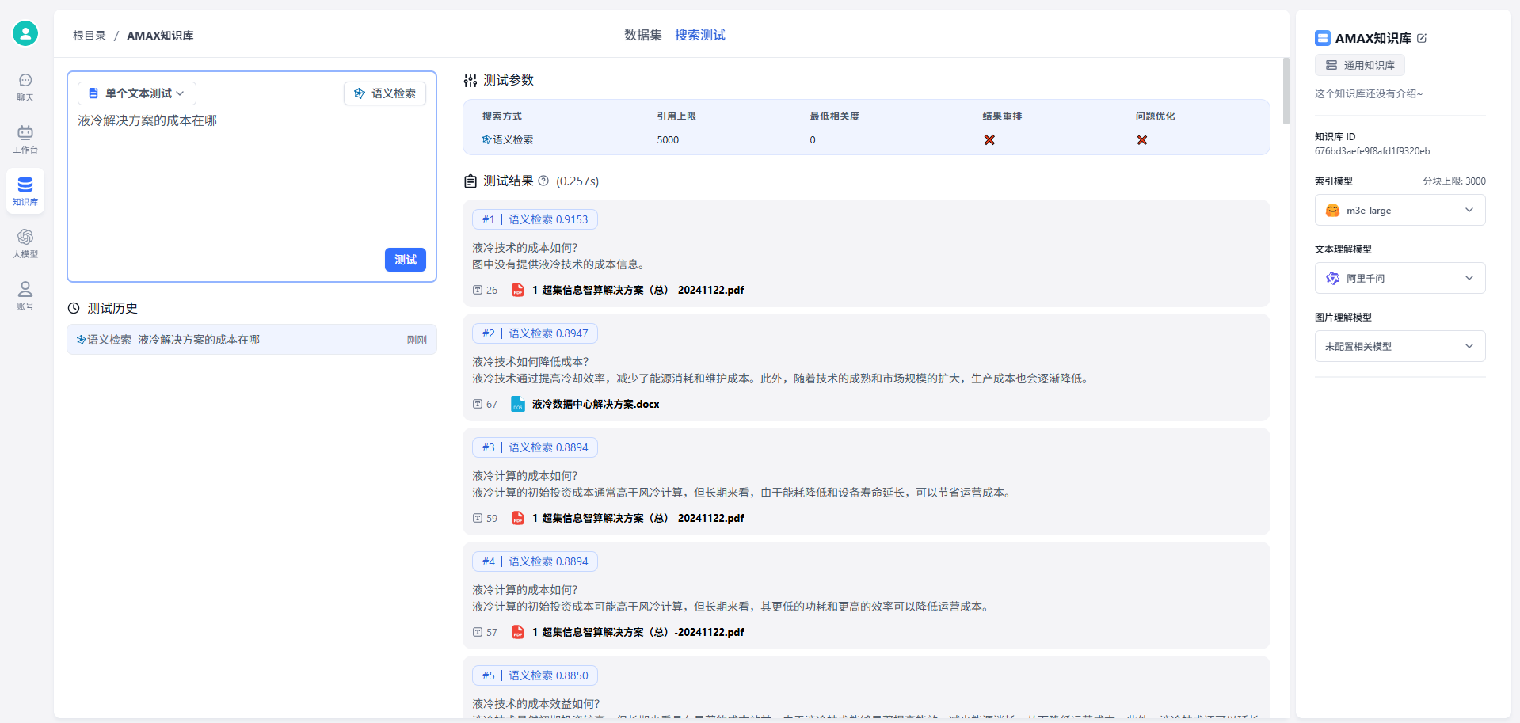Open result #3 PDF link 超集信息智算解决方案

click(x=638, y=518)
